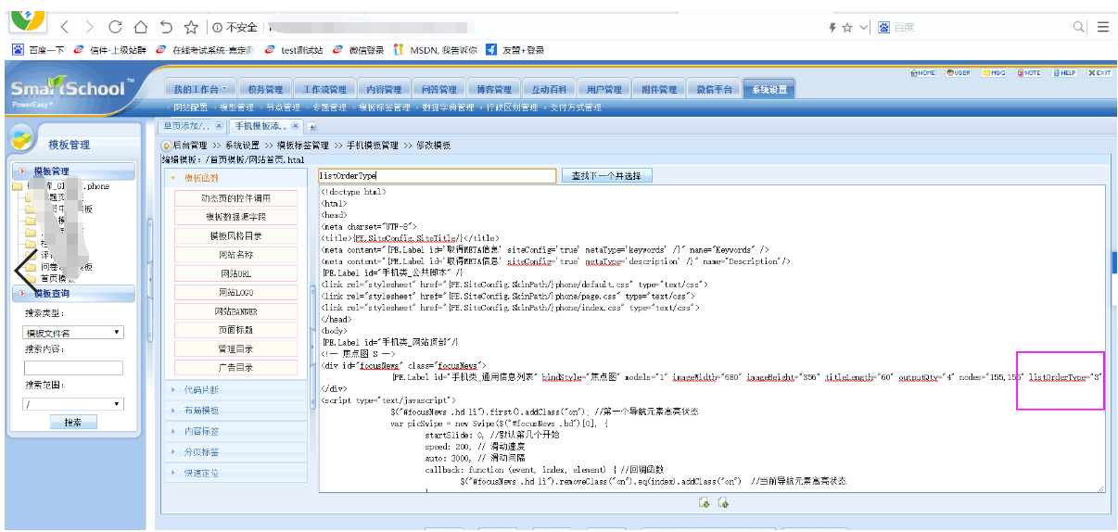The height and width of the screenshot is (532, 1118).
Task: Open the 搜索范围 dropdown showing slash
Action: (x=73, y=404)
